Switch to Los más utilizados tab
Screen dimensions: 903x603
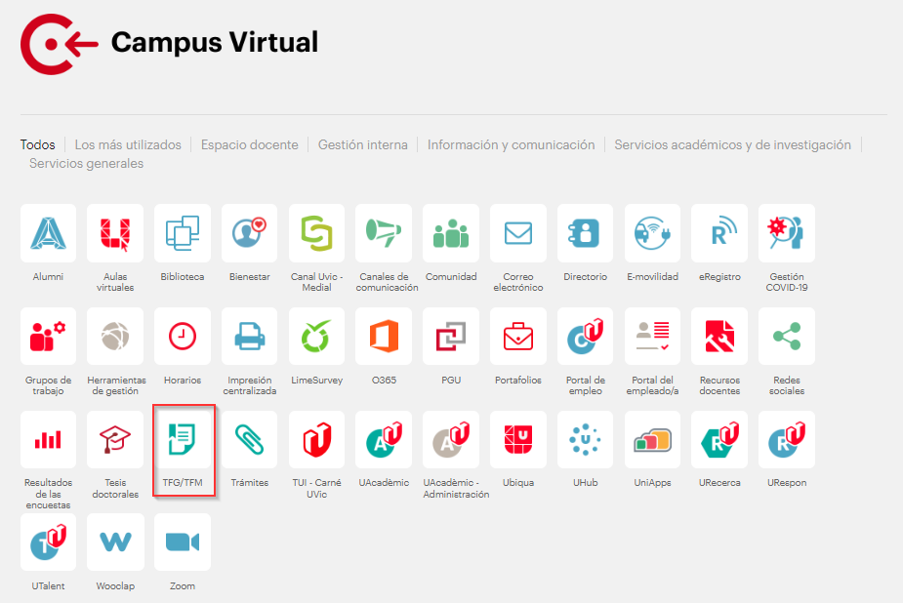click(128, 144)
